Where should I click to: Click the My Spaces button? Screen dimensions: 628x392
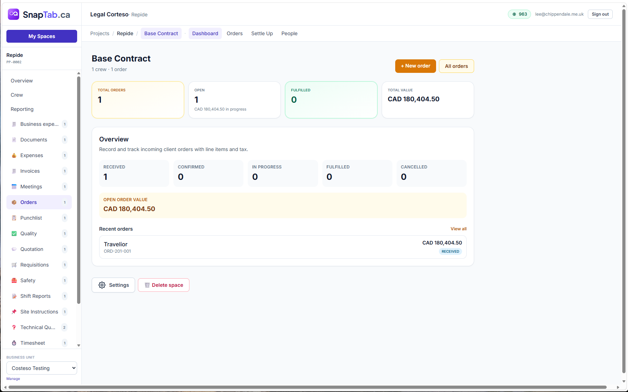pos(42,36)
